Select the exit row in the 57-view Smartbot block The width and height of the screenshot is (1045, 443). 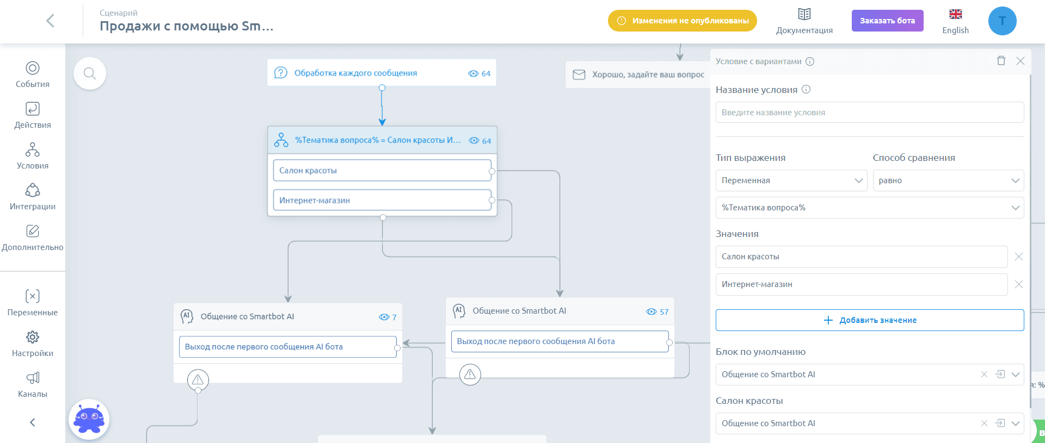pos(560,341)
